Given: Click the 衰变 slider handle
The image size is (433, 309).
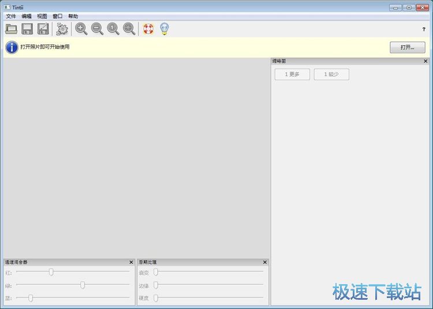Looking at the screenshot, I should coord(156,272).
